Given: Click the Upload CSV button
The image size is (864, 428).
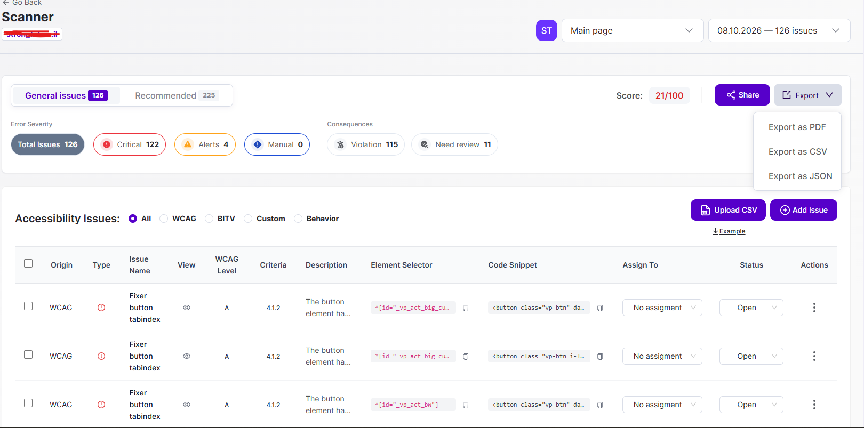Looking at the screenshot, I should click(x=728, y=210).
